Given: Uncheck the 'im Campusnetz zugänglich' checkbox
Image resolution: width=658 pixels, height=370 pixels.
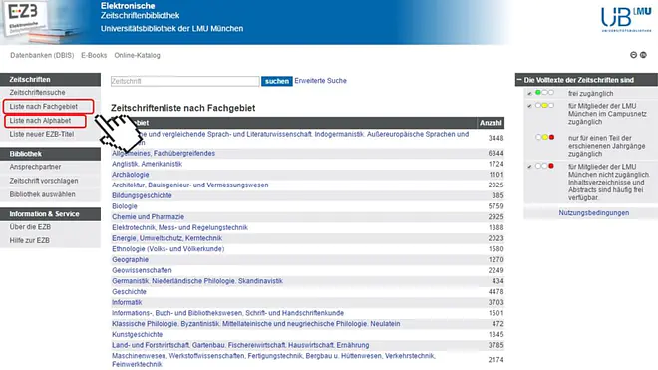Looking at the screenshot, I should [x=529, y=106].
